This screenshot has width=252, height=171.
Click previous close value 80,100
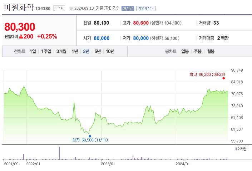pyautogui.click(x=102, y=23)
